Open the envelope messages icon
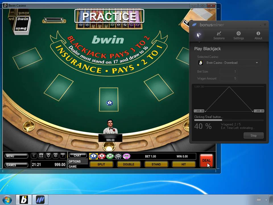The height and width of the screenshot is (205, 273). click(x=41, y=155)
